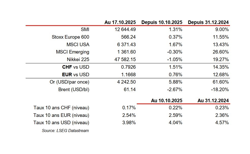The image size is (250, 154).
Task: Select the 'Brent (USD/bl)' row label
Action: (x=74, y=89)
